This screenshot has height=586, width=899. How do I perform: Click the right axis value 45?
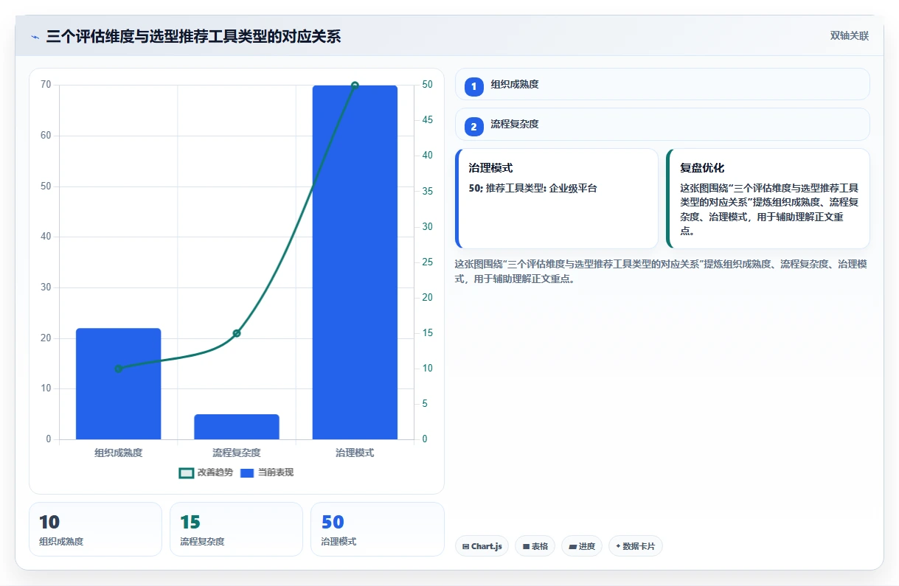tap(427, 120)
